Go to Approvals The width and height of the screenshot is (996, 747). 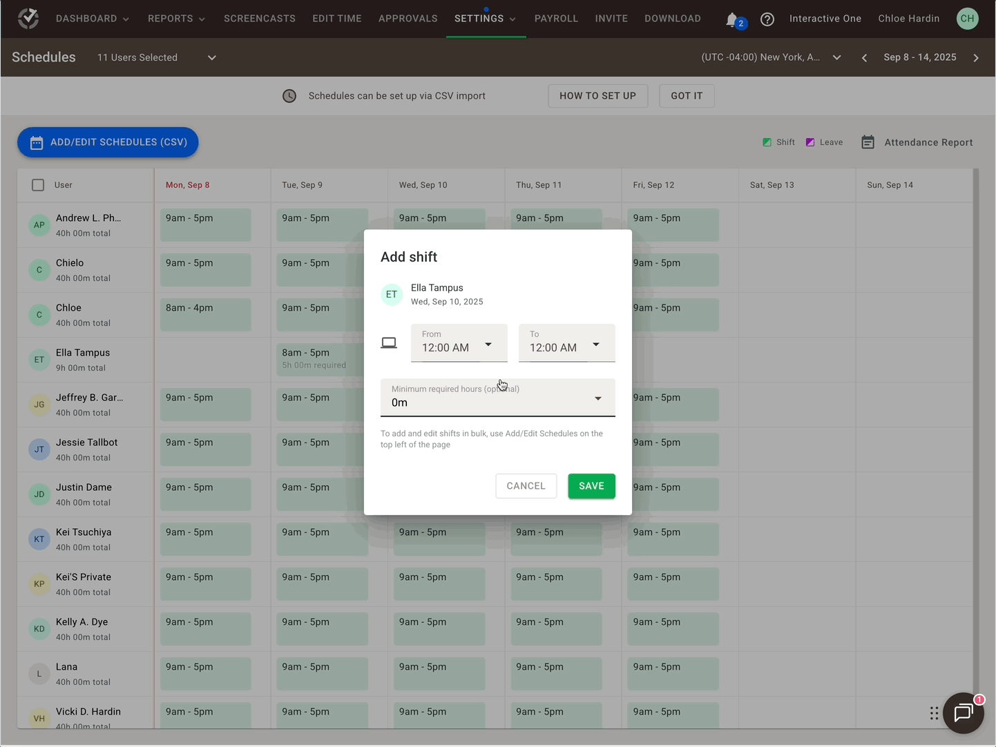pos(408,19)
